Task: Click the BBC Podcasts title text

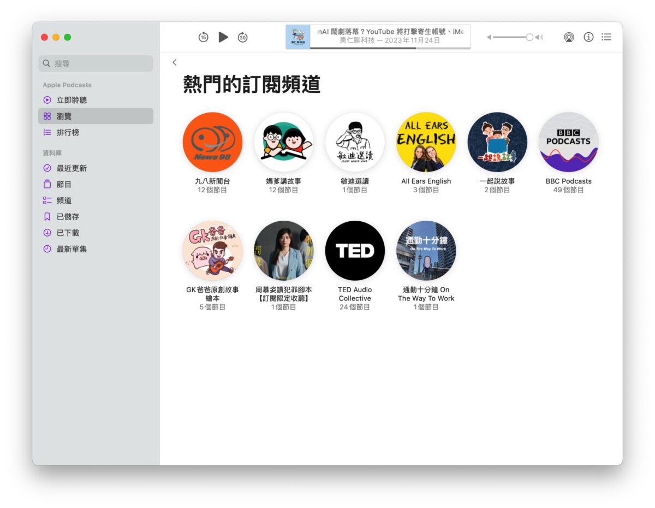Action: tap(569, 181)
